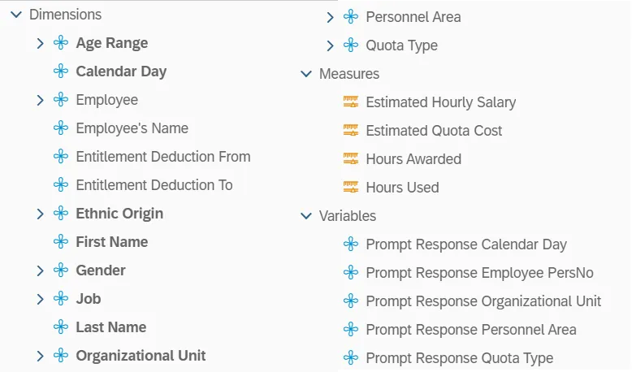Viewport: 632px width, 372px height.
Task: Click the measure icon beside Estimated Hourly Salary
Action: 351,102
